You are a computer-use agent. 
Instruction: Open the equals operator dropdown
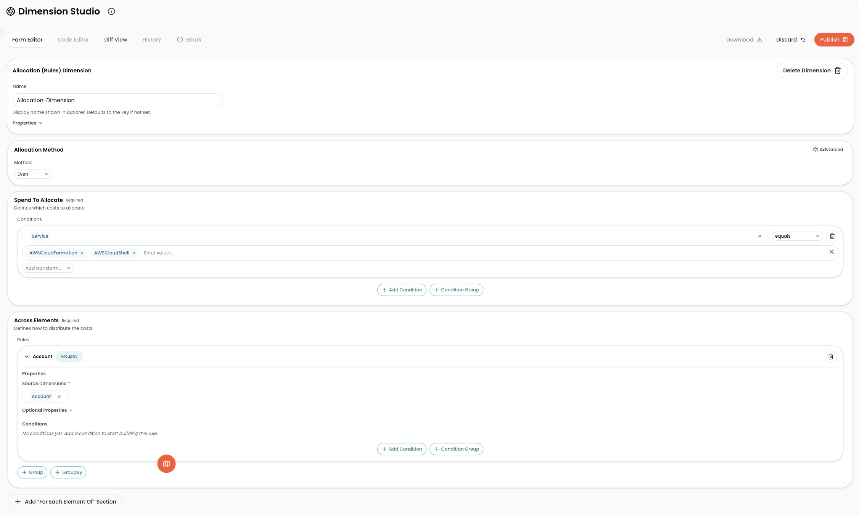(797, 236)
